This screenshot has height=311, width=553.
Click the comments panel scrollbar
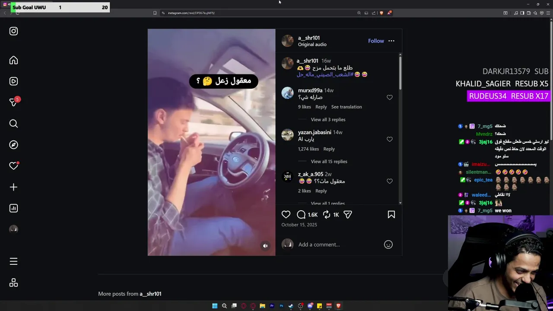pos(400,73)
